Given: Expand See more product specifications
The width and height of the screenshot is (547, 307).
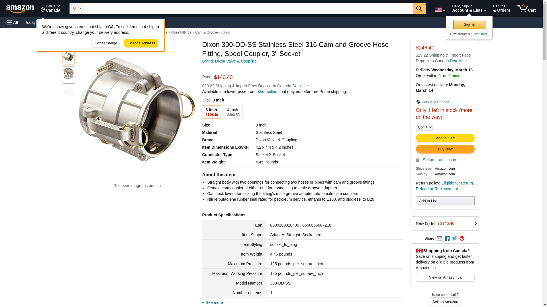Looking at the screenshot, I should [x=214, y=302].
